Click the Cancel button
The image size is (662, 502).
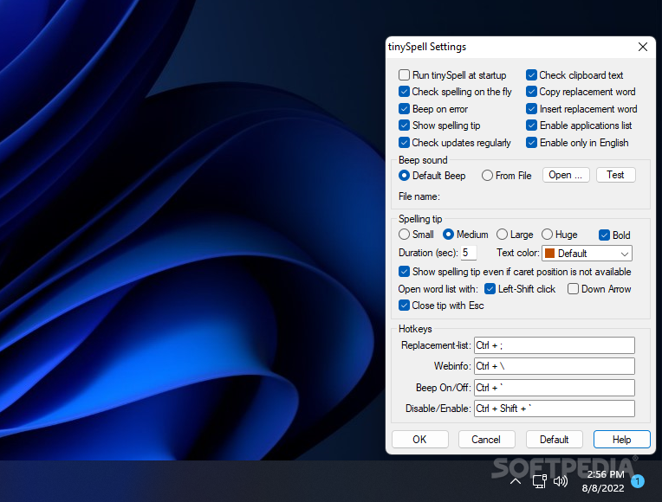pos(486,440)
